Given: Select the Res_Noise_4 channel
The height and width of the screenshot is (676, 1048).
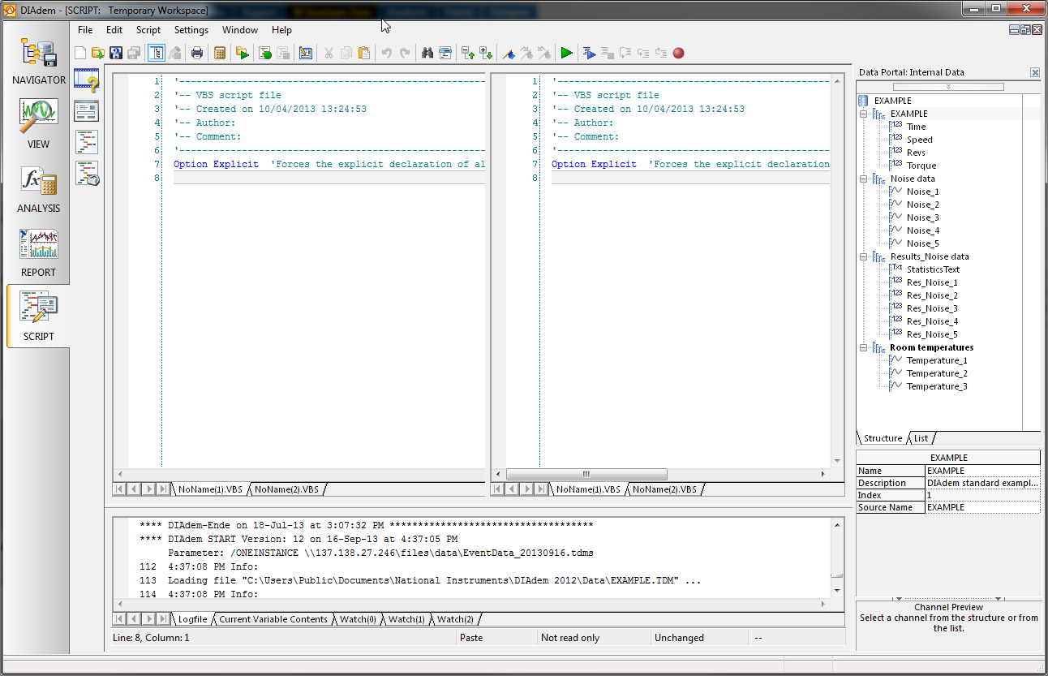Looking at the screenshot, I should click(x=932, y=321).
